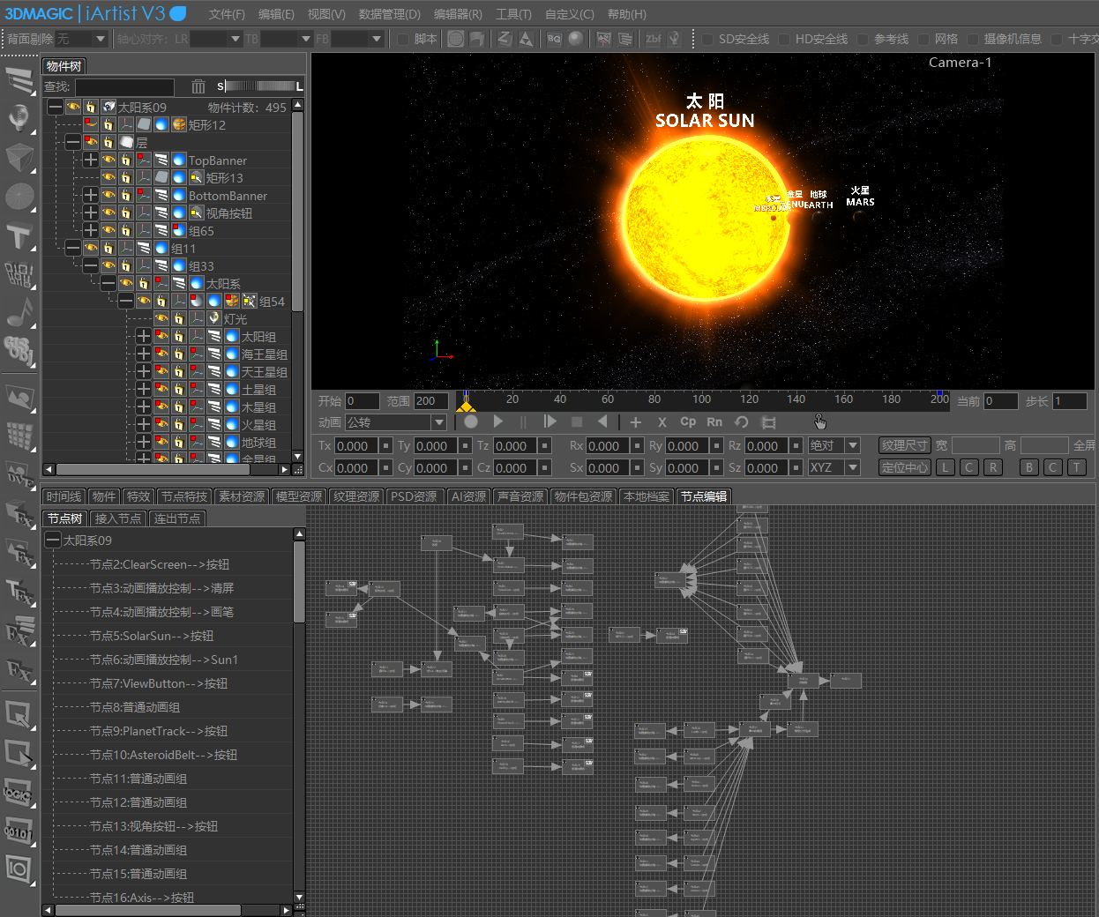
Task: Select the light bulb tool in left sidebar
Action: 19,118
